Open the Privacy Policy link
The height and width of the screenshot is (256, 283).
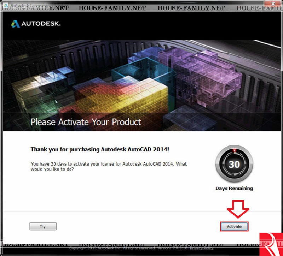click(202, 248)
